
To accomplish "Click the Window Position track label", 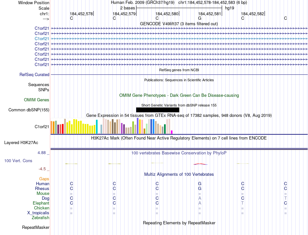I will [34, 3].
